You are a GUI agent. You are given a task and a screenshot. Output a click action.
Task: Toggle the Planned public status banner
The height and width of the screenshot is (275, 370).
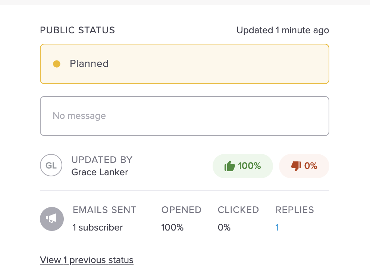[184, 64]
